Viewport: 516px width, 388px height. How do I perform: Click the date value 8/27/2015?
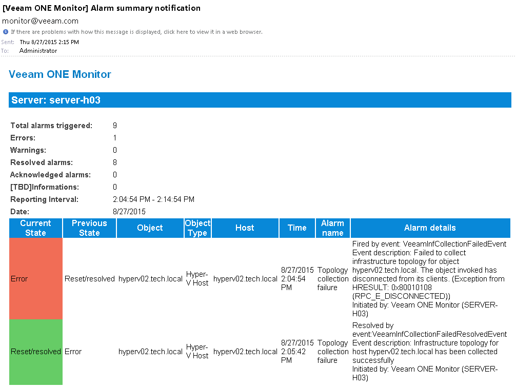click(x=129, y=212)
